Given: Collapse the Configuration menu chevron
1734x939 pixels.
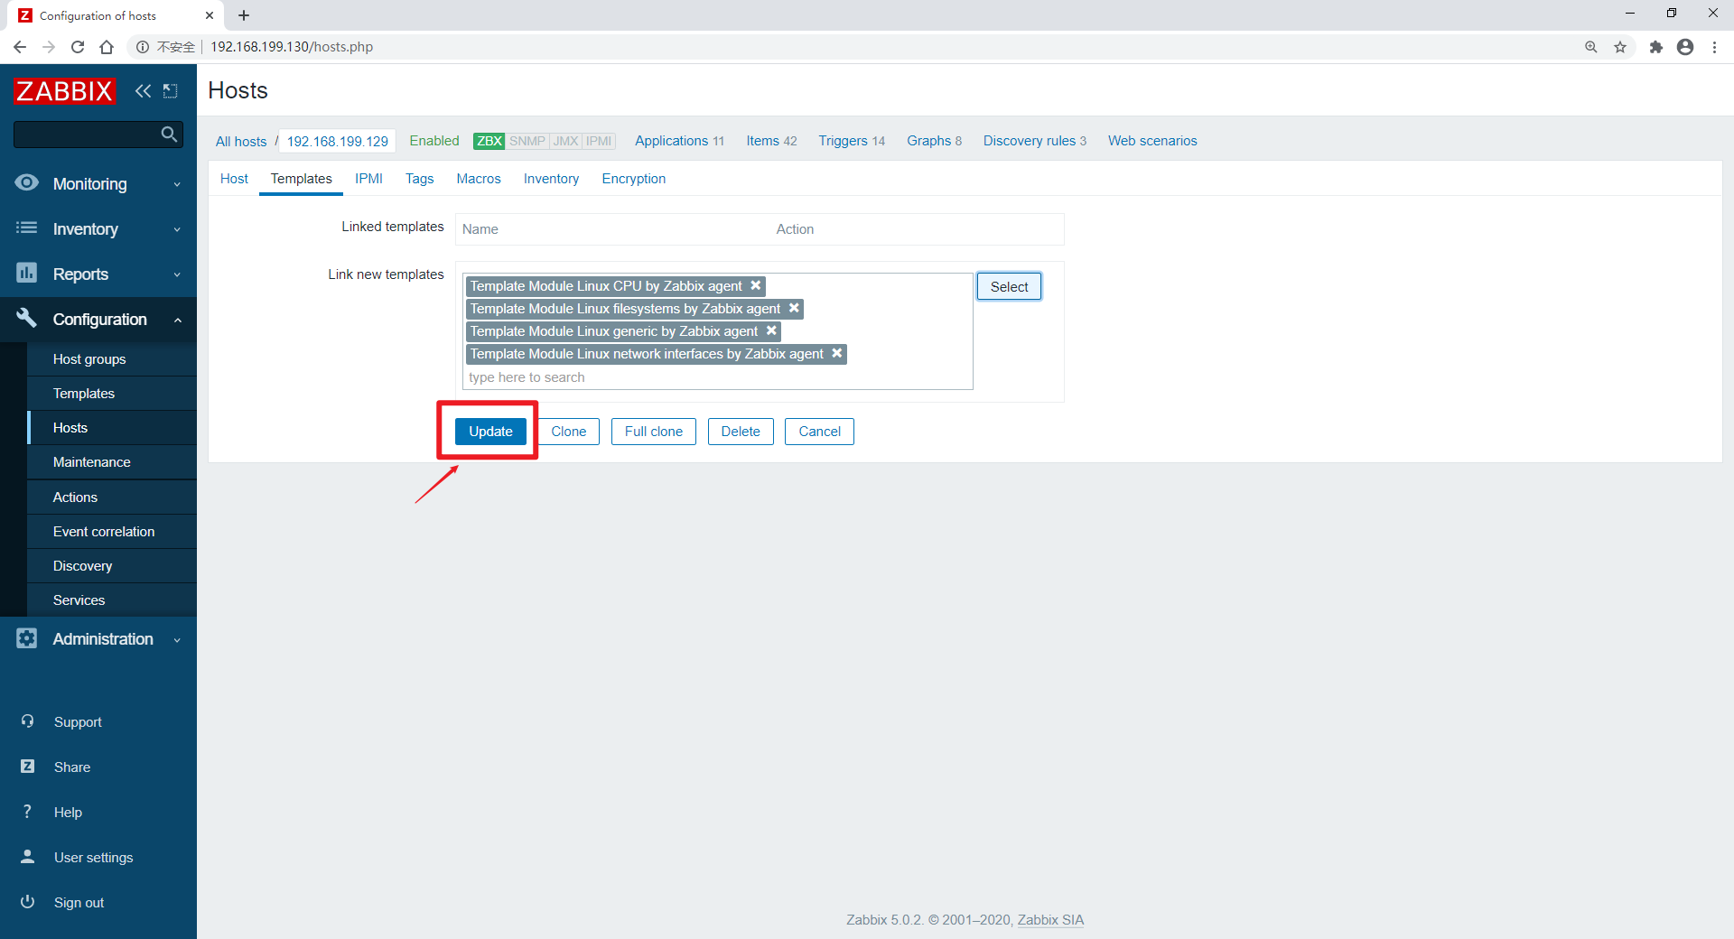Looking at the screenshot, I should point(177,320).
